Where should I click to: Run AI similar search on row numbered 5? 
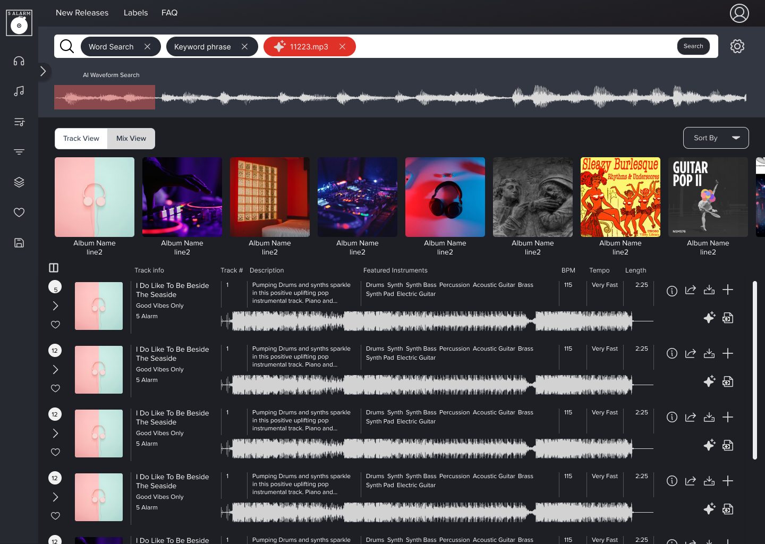709,318
